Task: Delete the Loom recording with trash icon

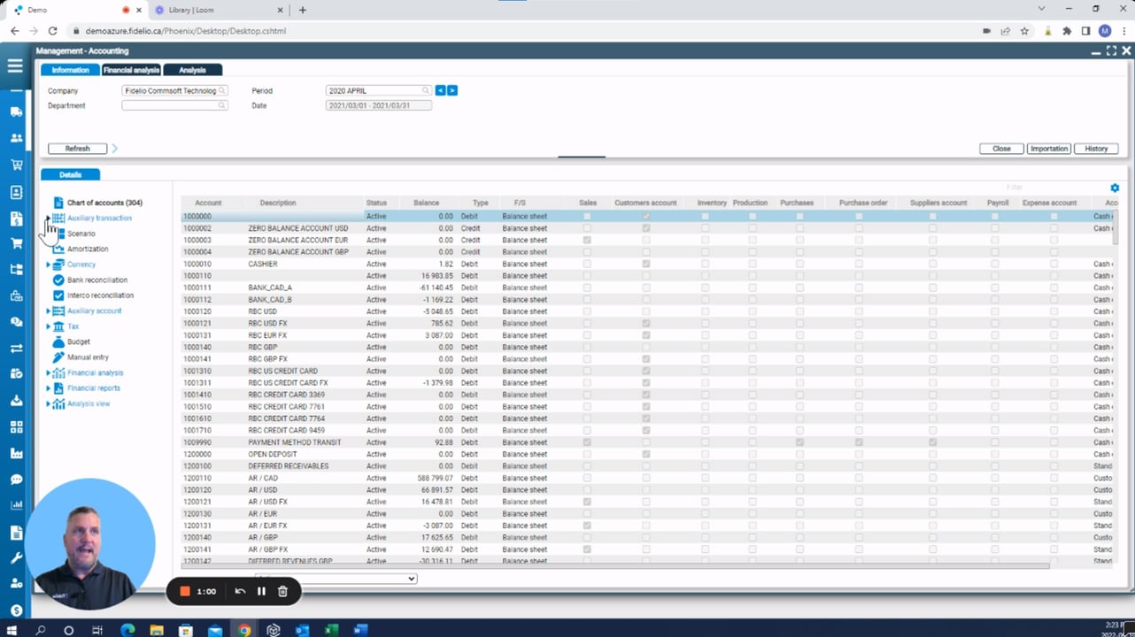Action: (282, 591)
